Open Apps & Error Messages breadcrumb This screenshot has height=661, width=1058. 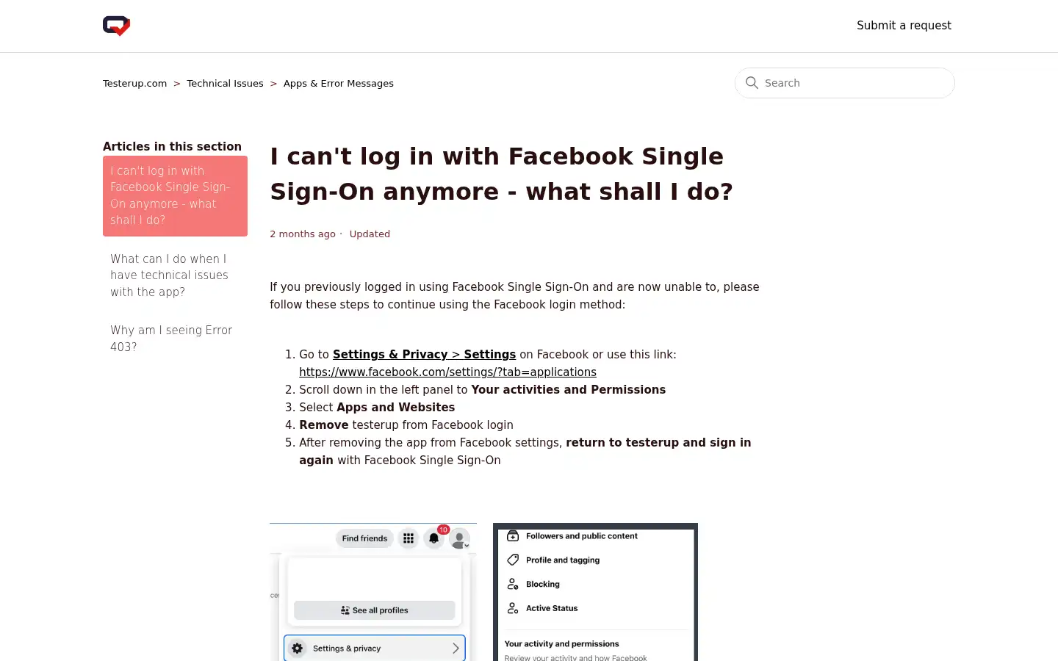coord(339,84)
